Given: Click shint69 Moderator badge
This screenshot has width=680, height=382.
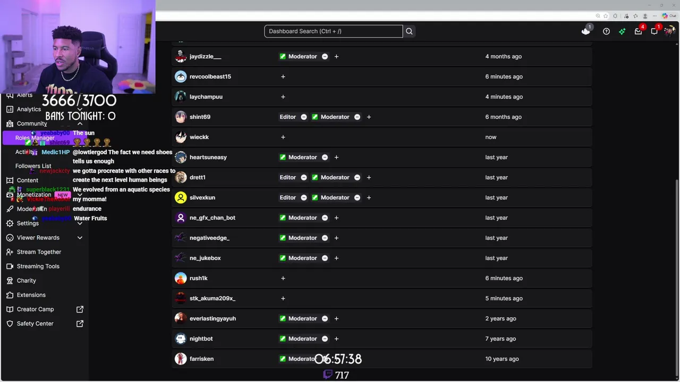Looking at the screenshot, I should pyautogui.click(x=330, y=117).
